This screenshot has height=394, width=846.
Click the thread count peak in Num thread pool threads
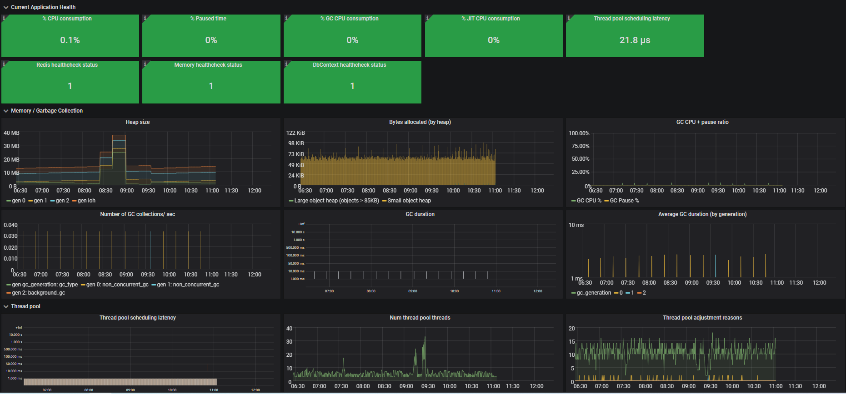coord(425,337)
